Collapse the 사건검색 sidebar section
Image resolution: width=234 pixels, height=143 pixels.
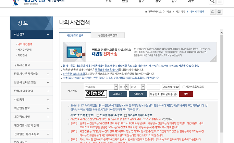point(48,35)
